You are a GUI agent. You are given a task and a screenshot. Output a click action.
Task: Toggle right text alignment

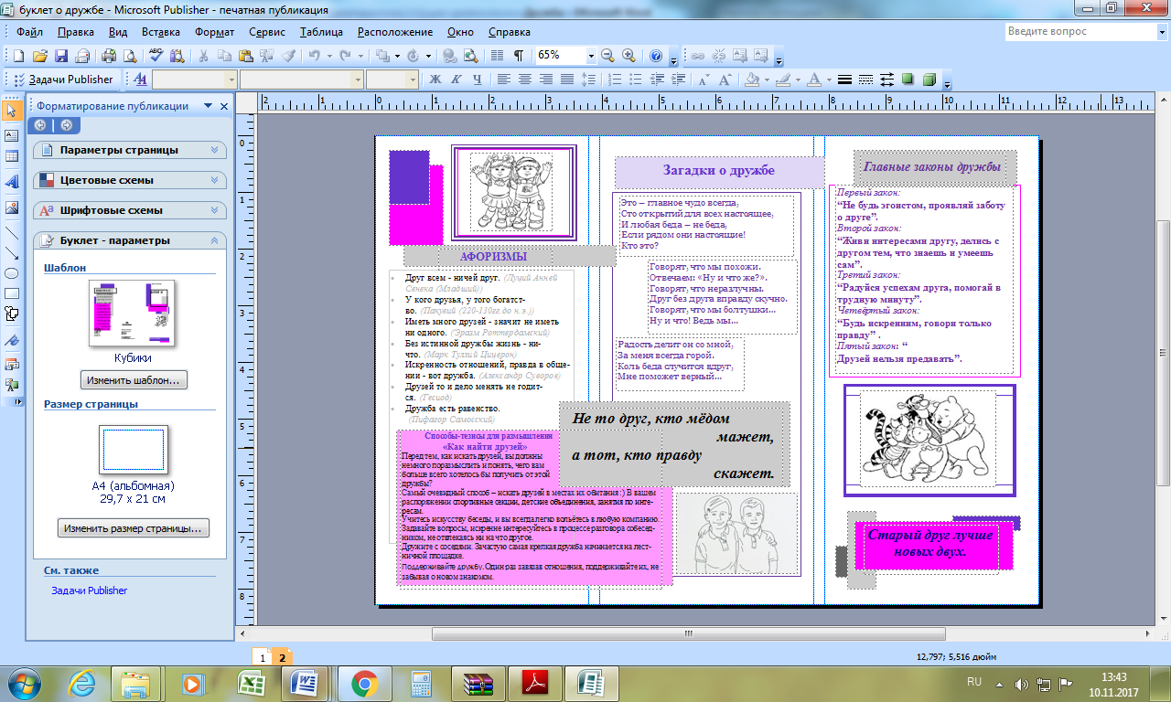pos(546,80)
